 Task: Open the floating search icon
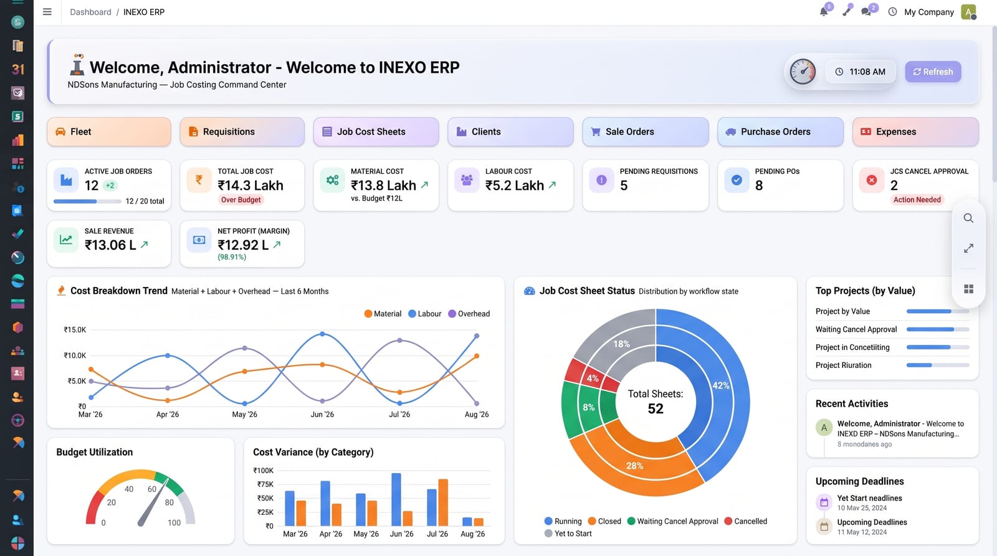(968, 218)
